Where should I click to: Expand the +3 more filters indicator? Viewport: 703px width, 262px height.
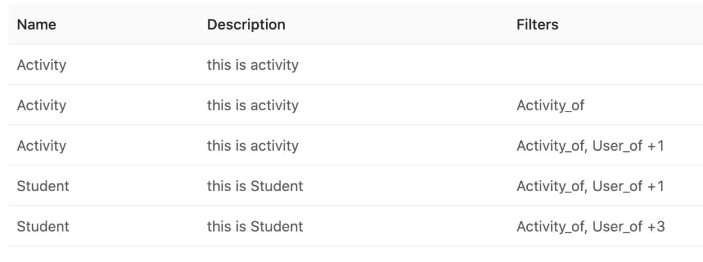(656, 226)
